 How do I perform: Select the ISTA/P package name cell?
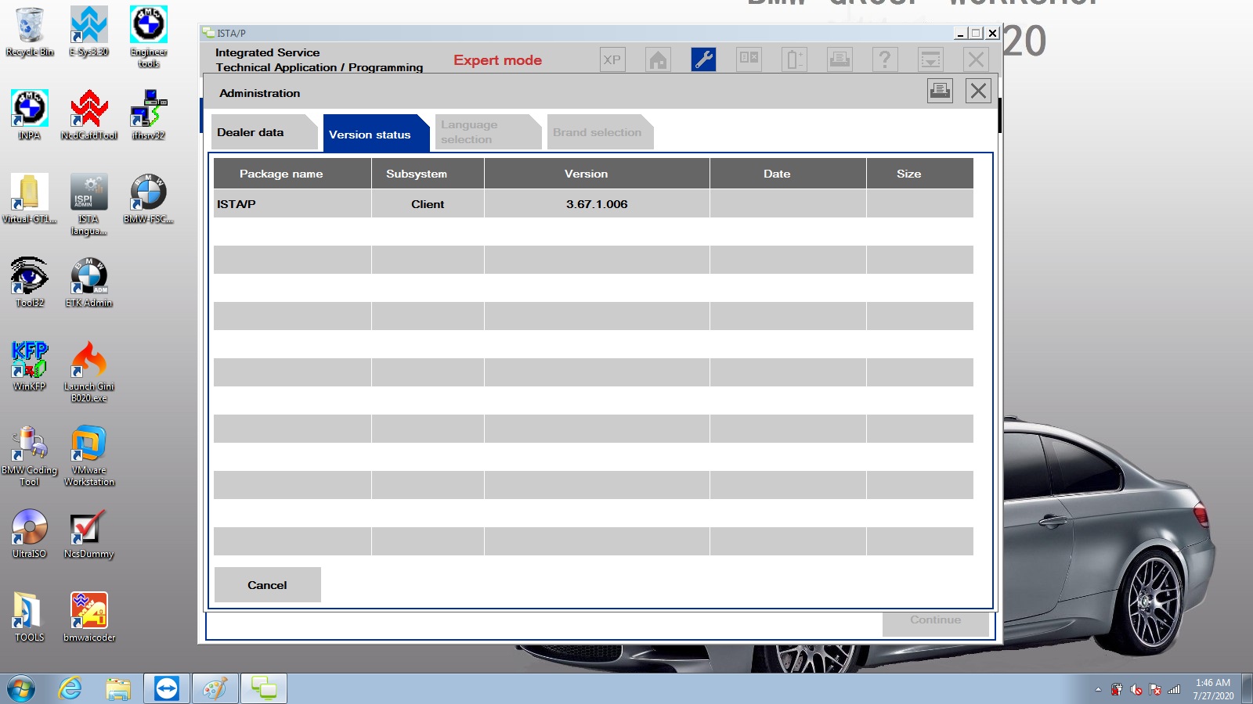coord(292,203)
